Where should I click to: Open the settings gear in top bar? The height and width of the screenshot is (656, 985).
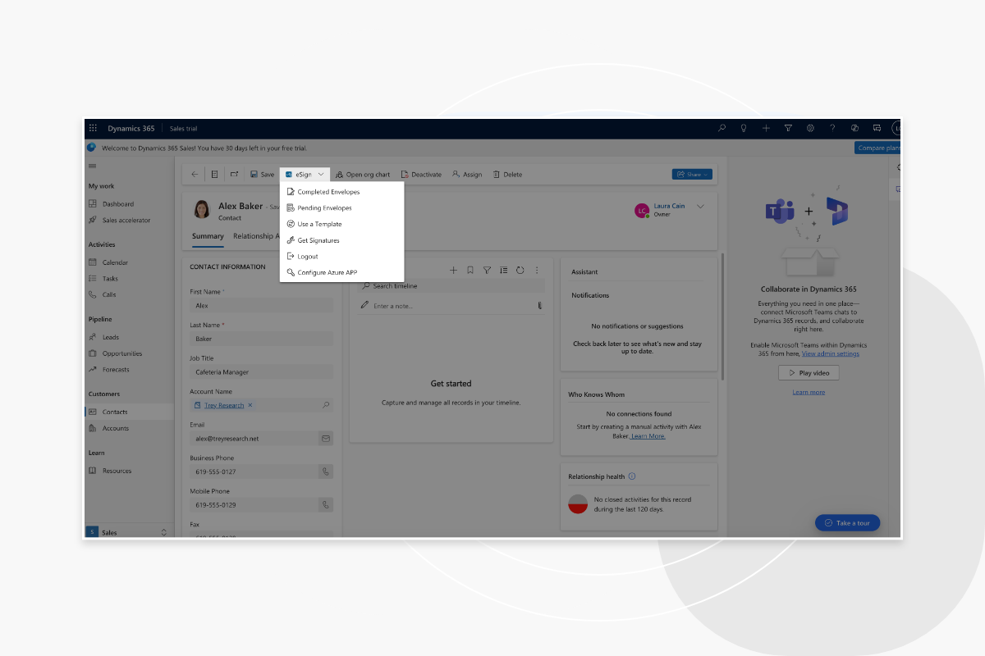[x=810, y=128]
